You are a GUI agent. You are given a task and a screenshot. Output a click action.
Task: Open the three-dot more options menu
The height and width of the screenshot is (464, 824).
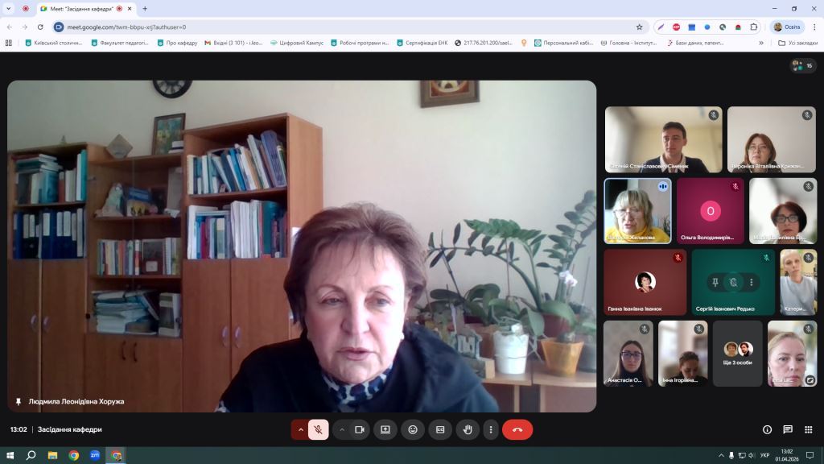[491, 429]
